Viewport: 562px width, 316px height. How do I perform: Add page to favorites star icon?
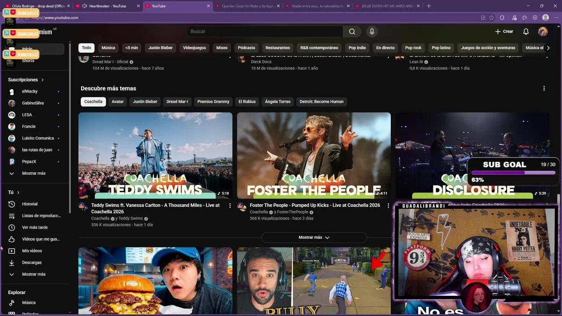pyautogui.click(x=493, y=18)
